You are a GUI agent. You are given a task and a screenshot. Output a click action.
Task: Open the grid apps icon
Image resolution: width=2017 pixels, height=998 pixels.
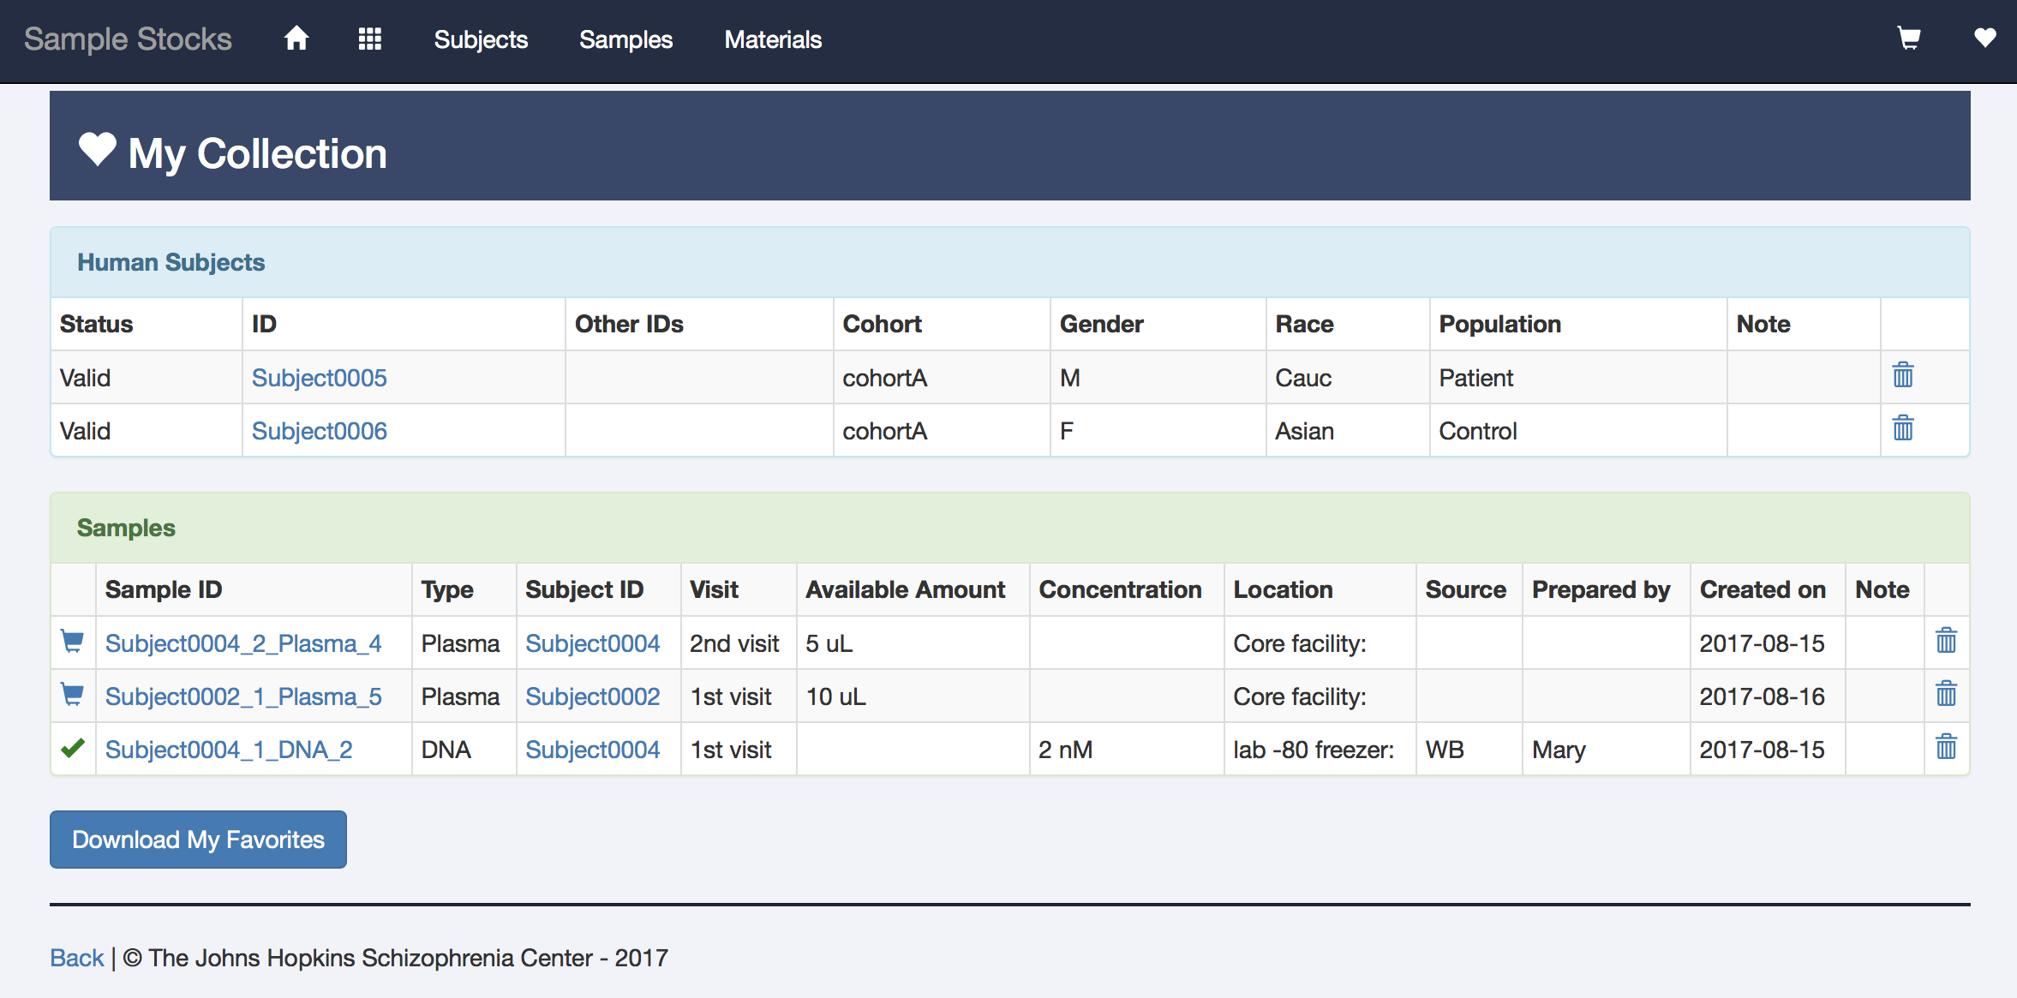coord(370,39)
